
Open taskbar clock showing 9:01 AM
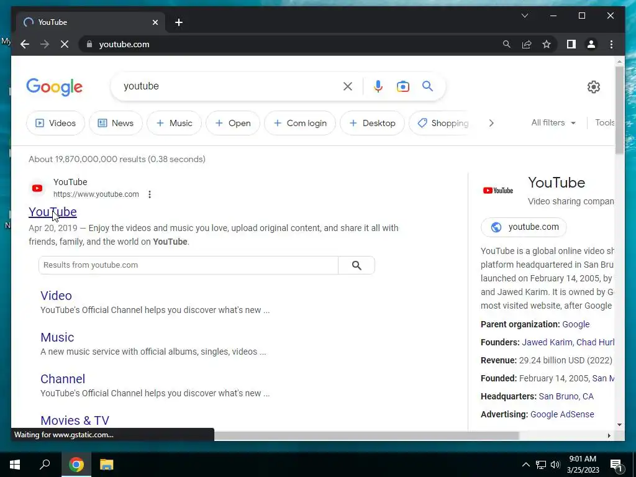[x=583, y=465]
